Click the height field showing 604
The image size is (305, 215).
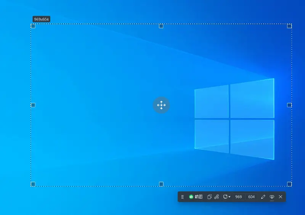point(251,197)
